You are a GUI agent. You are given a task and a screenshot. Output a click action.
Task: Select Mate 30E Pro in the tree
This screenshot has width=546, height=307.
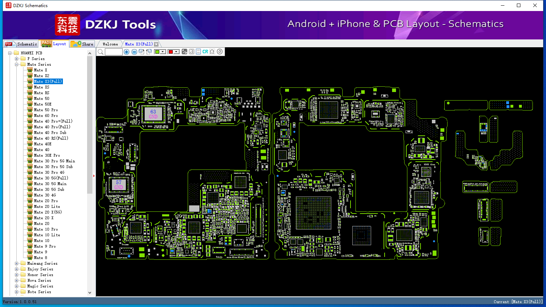pyautogui.click(x=47, y=155)
